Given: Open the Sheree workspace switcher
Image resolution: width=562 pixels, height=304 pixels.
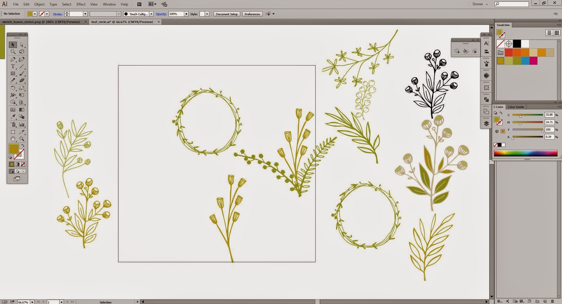Looking at the screenshot, I should tap(480, 4).
